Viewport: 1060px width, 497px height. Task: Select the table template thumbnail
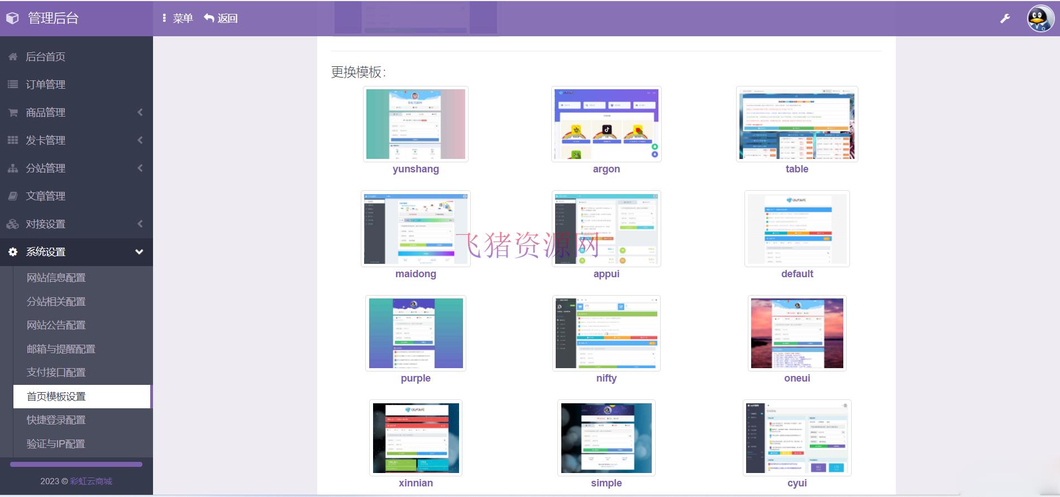797,124
